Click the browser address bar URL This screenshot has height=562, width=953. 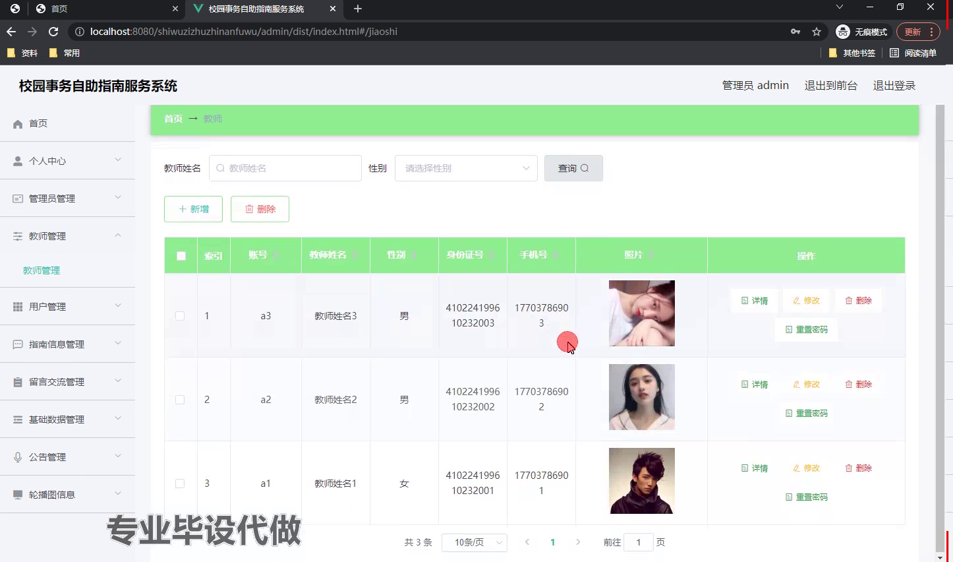point(244,32)
